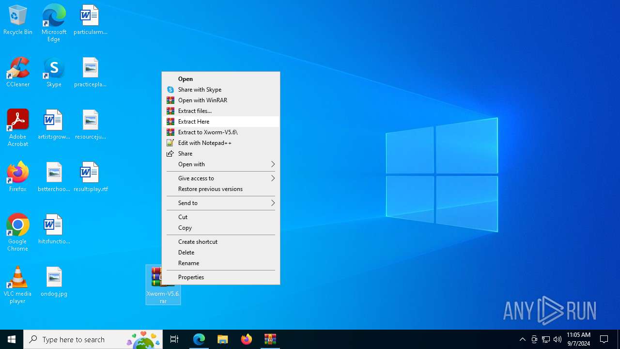Click the taskbar search box
This screenshot has width=620, height=349.
point(93,339)
